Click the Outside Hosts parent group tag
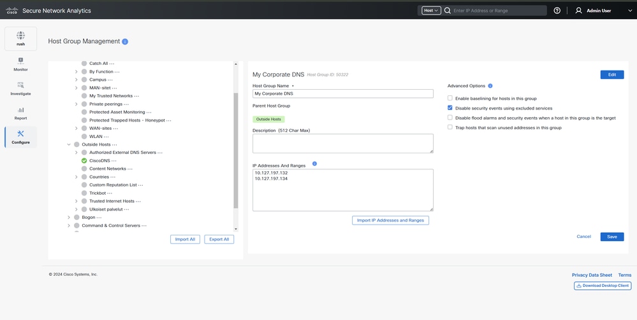This screenshot has height=320, width=637. pyautogui.click(x=268, y=119)
